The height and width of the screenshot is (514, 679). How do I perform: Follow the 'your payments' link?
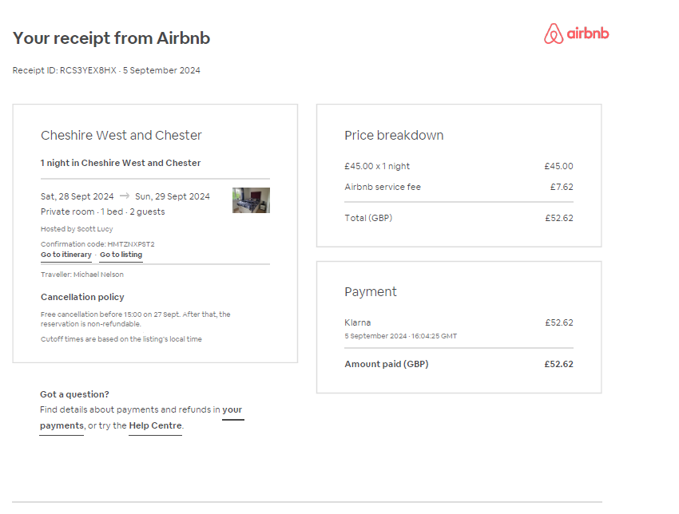pos(141,417)
